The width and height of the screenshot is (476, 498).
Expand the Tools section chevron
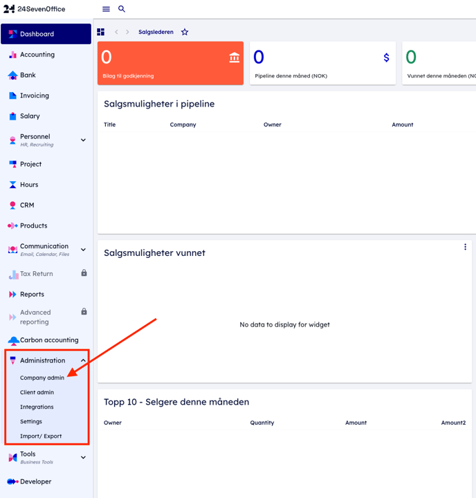click(x=84, y=457)
